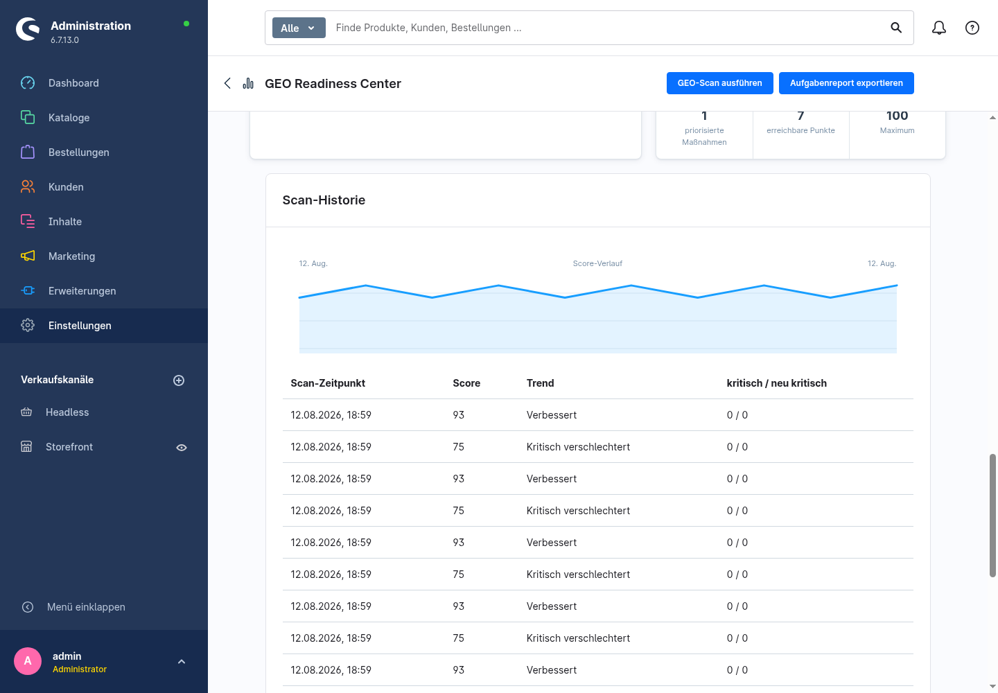
Task: Go back using the left chevron
Action: 227,83
